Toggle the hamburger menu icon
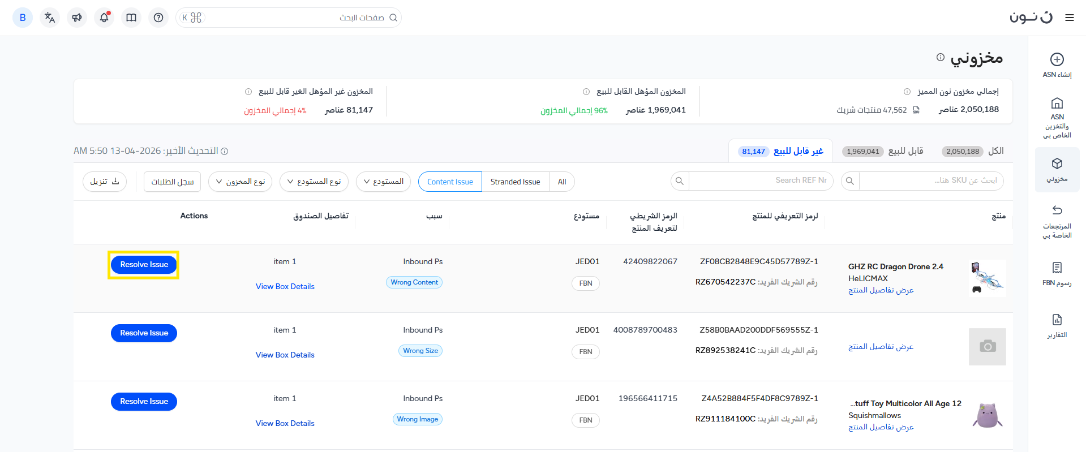 pos(1069,18)
